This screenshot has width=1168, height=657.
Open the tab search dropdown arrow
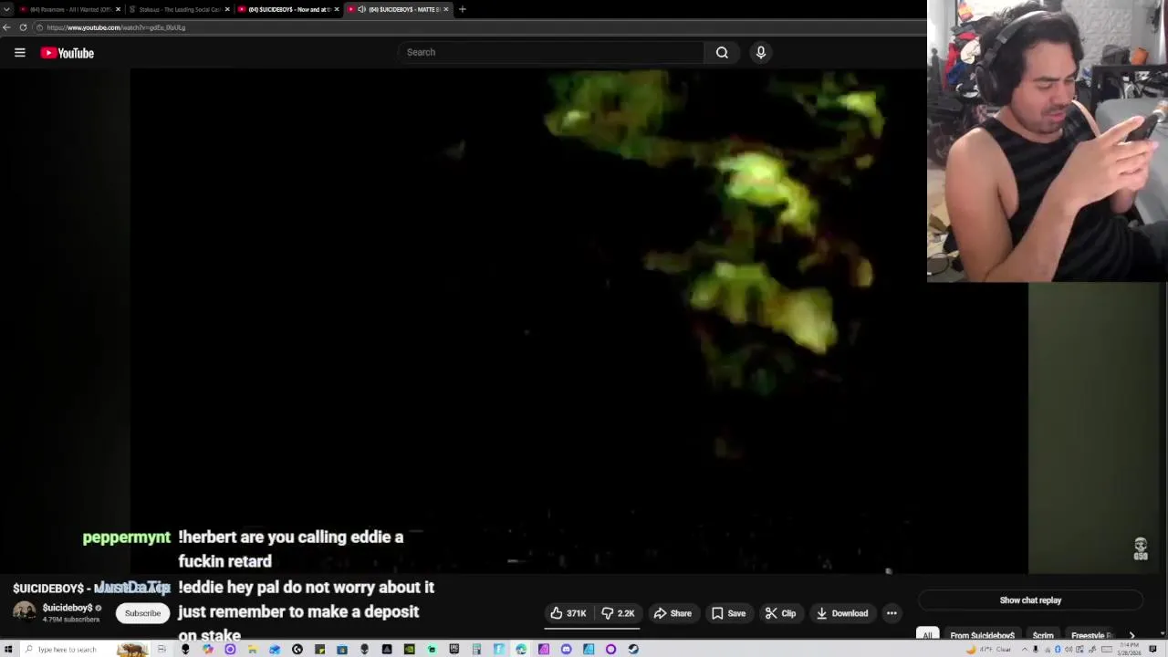pyautogui.click(x=6, y=9)
